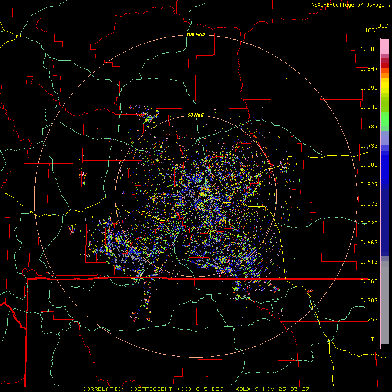
Task: Click the 0.947 scale value
Action: coord(369,68)
